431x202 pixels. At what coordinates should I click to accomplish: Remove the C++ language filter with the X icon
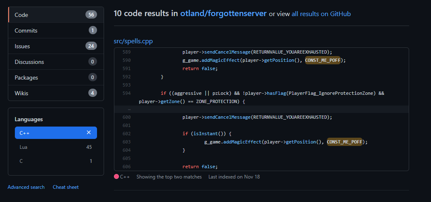tap(89, 133)
